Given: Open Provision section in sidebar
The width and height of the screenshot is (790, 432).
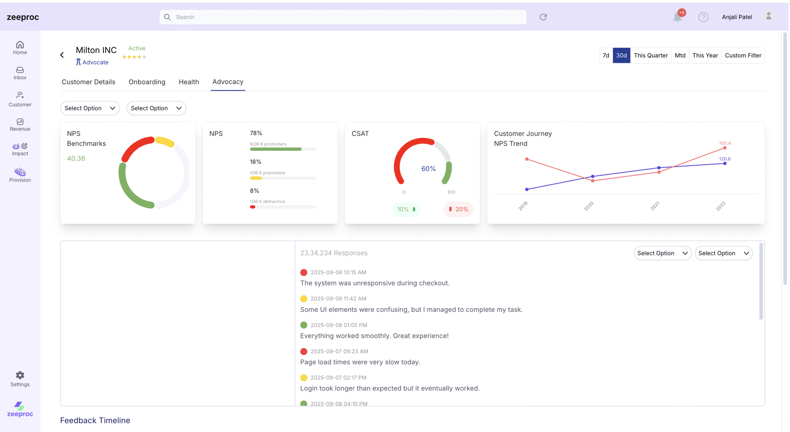Looking at the screenshot, I should coord(20,175).
